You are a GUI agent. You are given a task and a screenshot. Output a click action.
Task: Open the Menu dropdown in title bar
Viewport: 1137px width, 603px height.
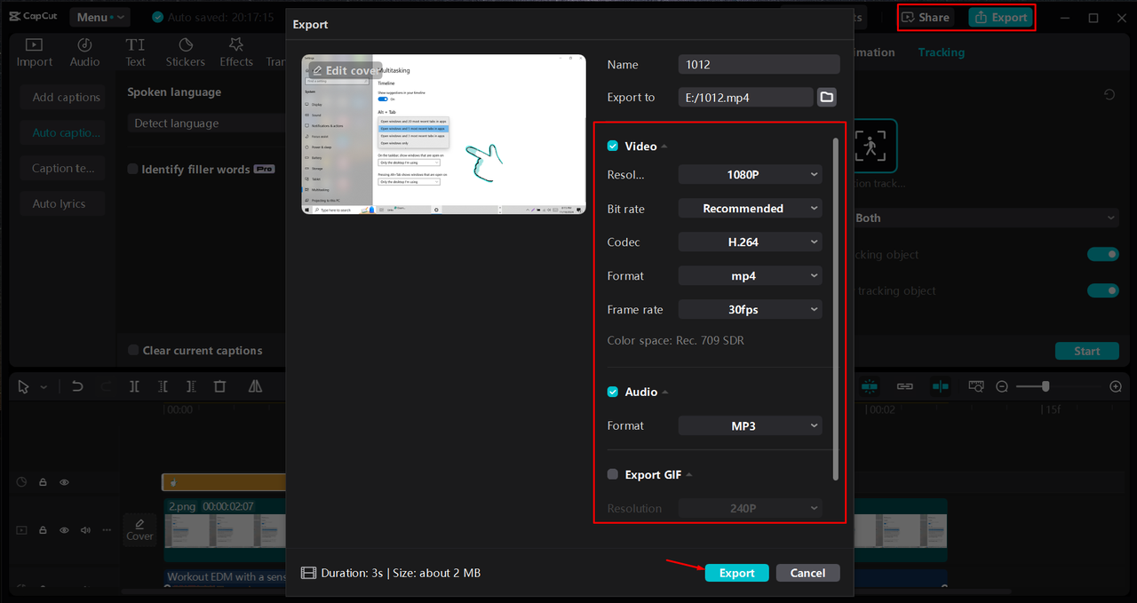[x=99, y=17]
